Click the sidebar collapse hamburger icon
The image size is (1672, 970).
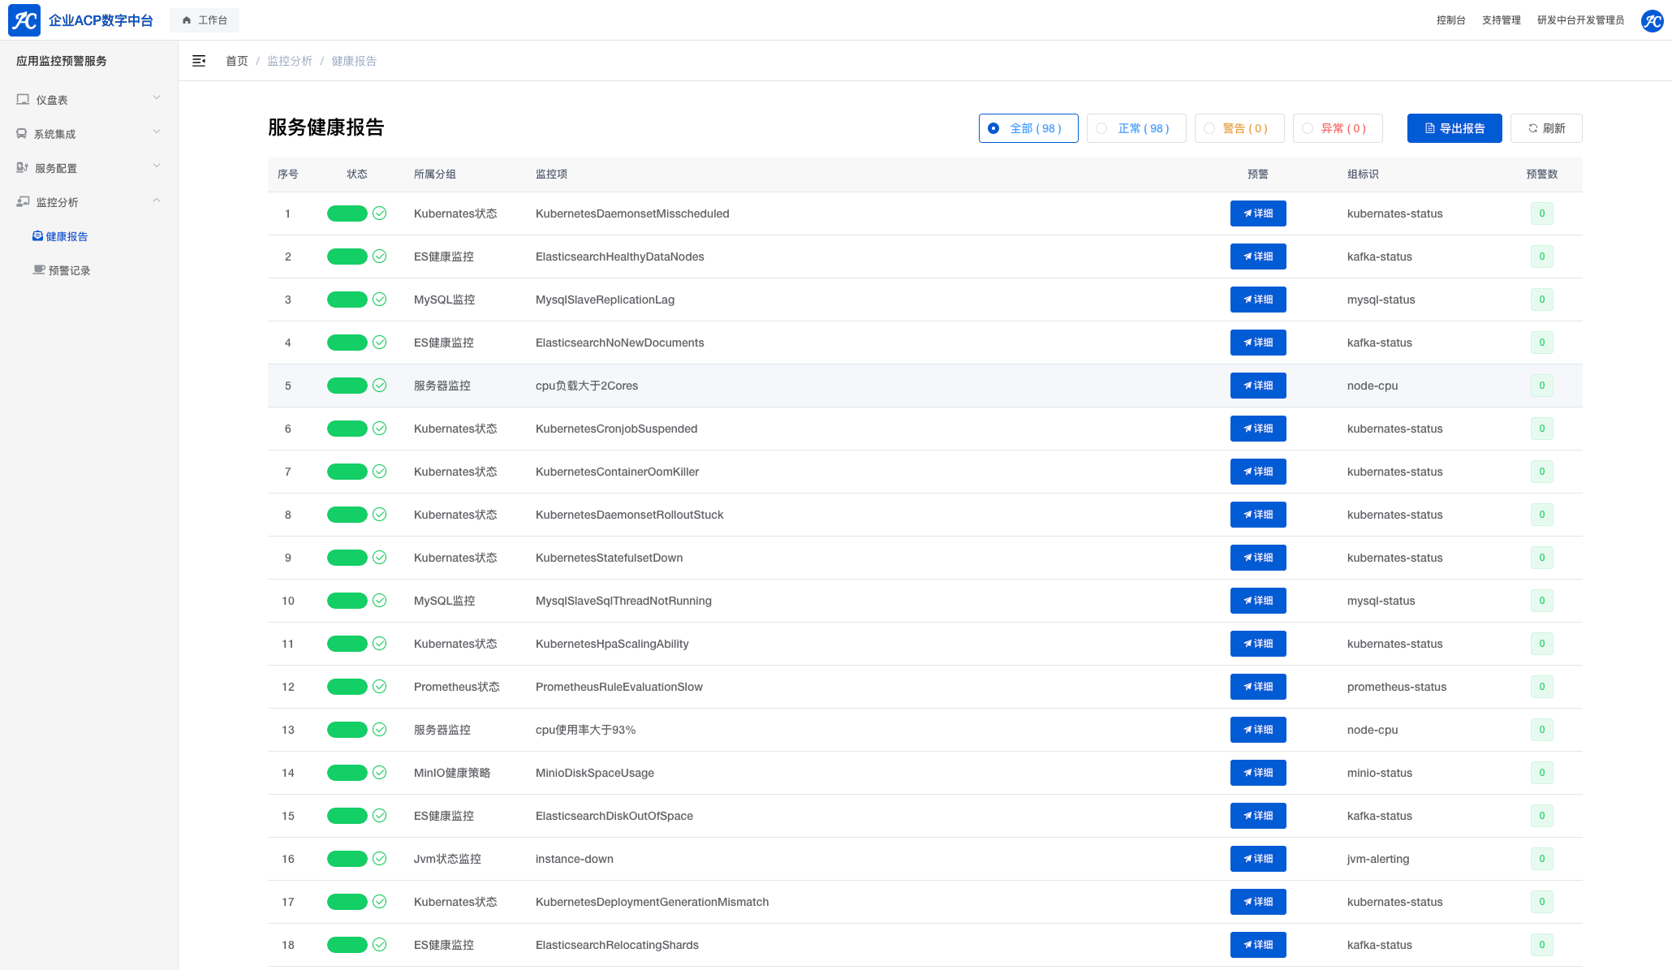pos(199,61)
